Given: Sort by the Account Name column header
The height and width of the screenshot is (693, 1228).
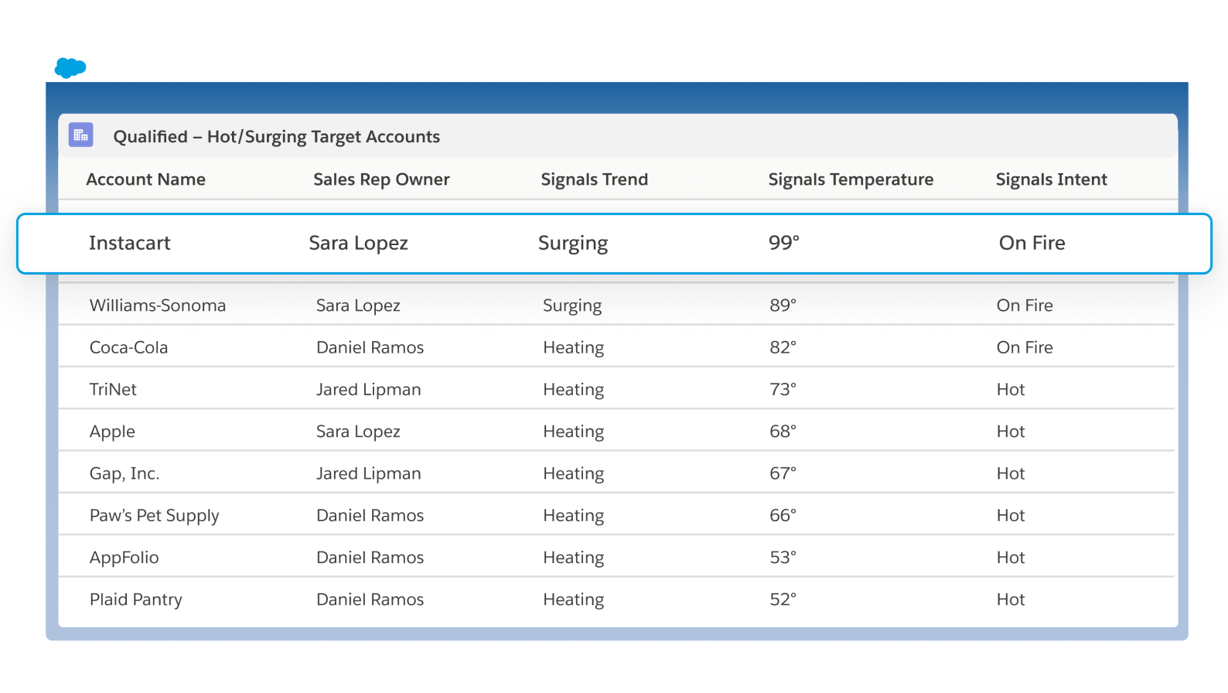Looking at the screenshot, I should (x=146, y=179).
